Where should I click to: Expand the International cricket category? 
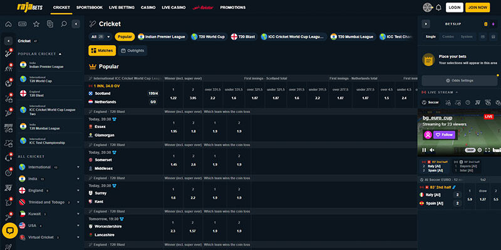pos(78,167)
